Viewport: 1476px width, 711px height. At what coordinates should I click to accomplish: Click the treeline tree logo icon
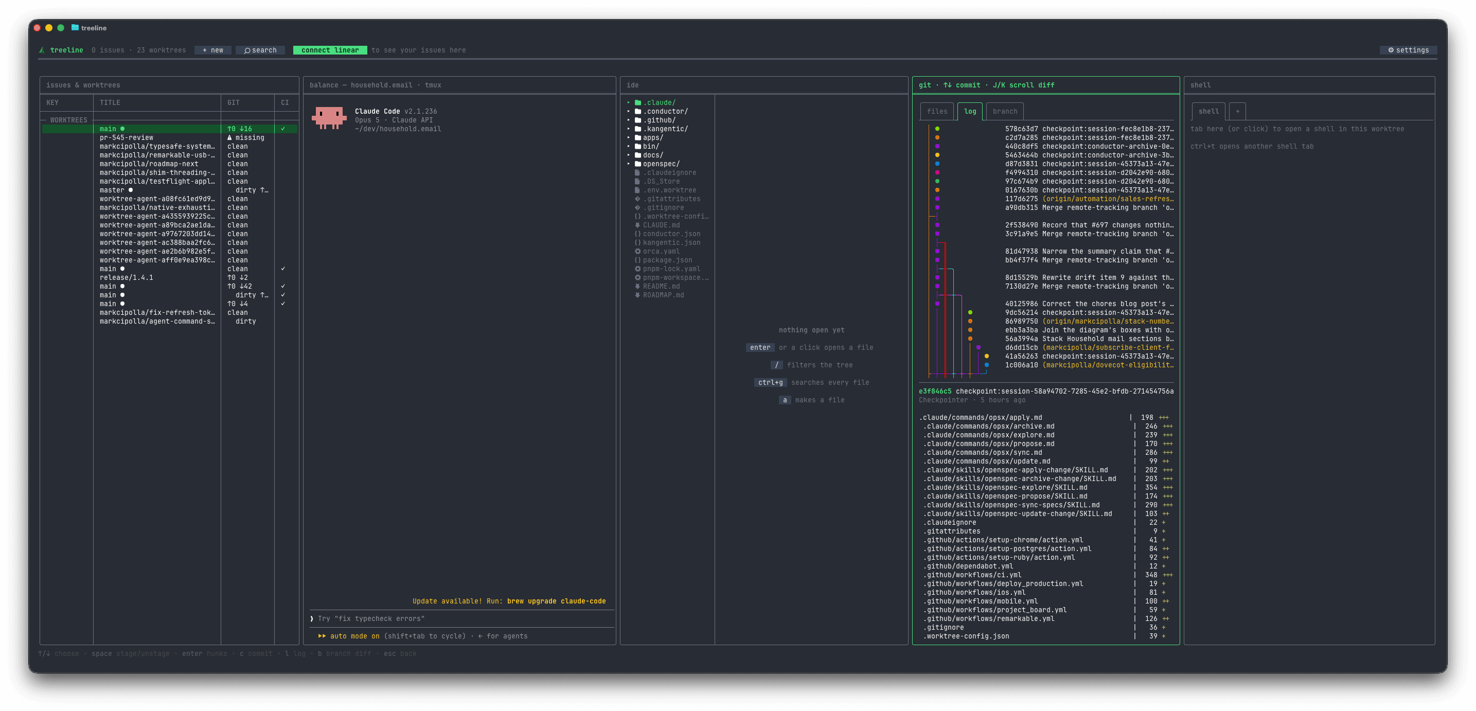(42, 50)
